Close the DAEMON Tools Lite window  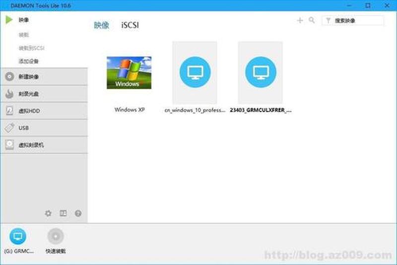387,5
